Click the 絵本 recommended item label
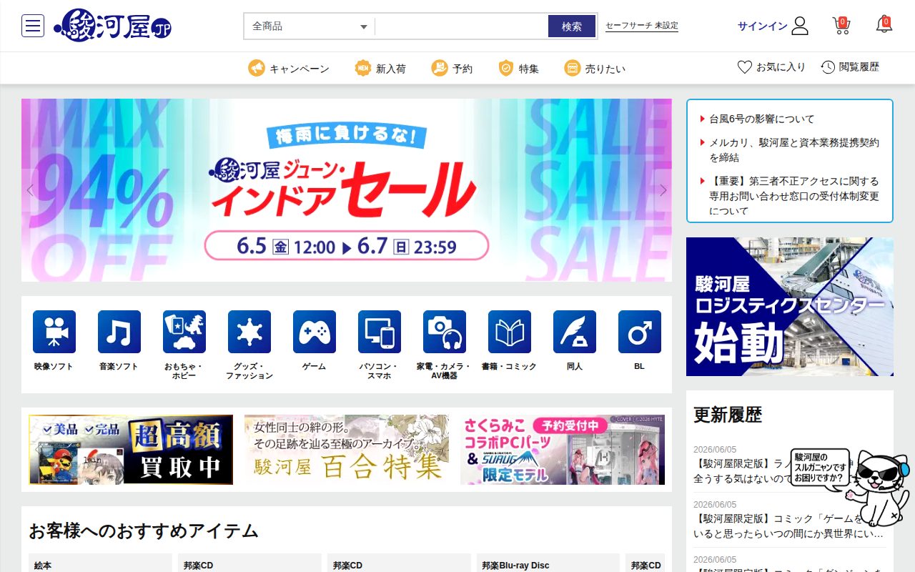This screenshot has width=915, height=572. (x=43, y=566)
